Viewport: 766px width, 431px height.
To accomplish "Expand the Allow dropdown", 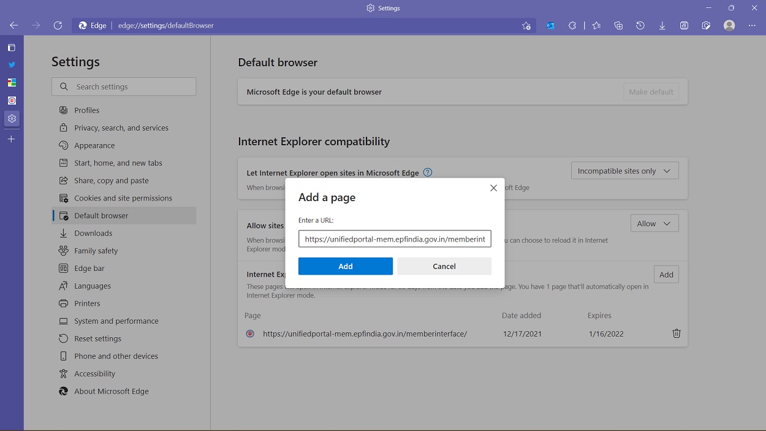I will coord(654,223).
